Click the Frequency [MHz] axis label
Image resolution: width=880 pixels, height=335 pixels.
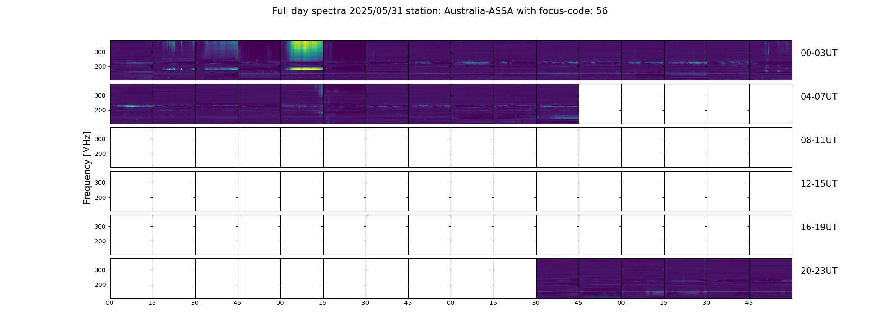click(87, 167)
